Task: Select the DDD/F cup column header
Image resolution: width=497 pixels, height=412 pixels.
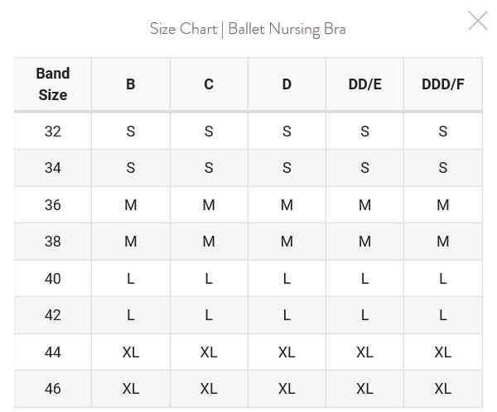Action: point(442,84)
